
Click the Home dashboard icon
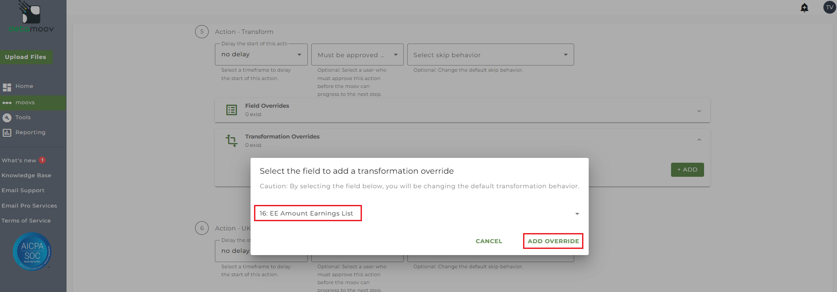7,87
